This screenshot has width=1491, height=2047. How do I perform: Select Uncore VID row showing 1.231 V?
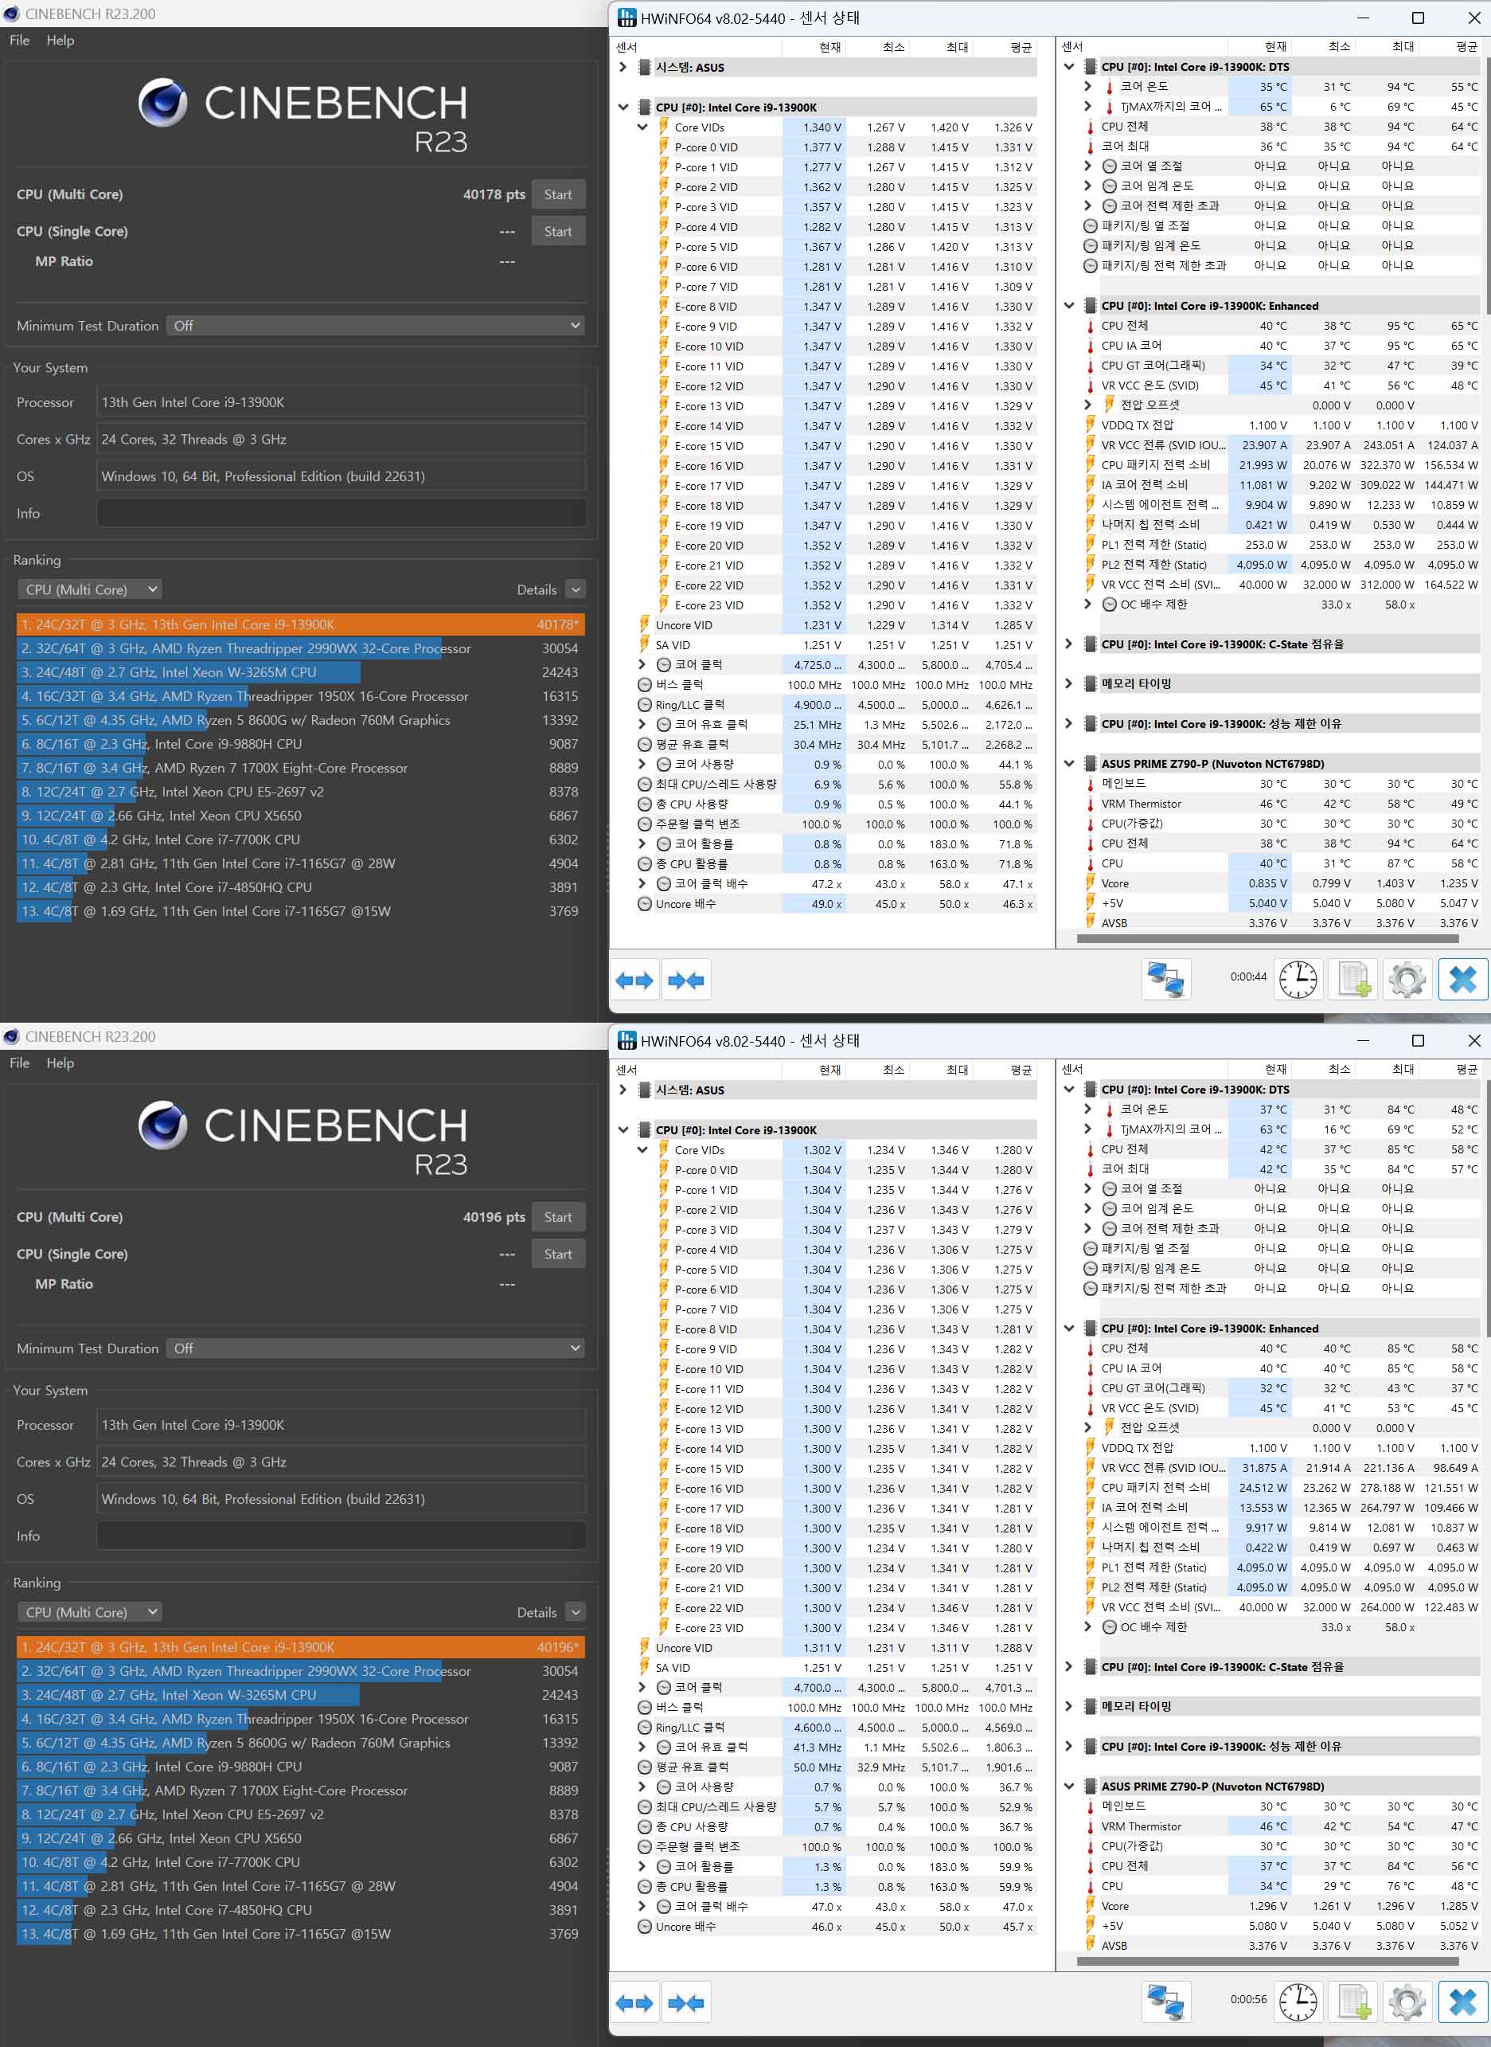(x=837, y=624)
